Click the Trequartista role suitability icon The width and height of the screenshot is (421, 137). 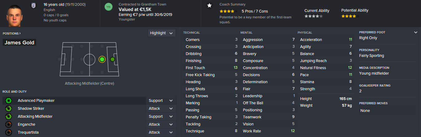pos(8,132)
